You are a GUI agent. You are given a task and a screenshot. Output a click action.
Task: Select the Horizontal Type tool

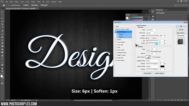coord(2,59)
